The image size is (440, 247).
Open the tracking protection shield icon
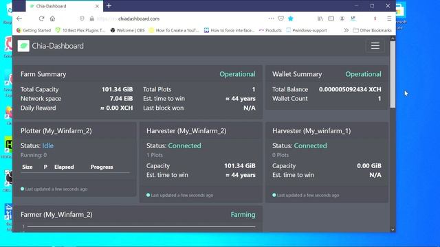pos(82,19)
